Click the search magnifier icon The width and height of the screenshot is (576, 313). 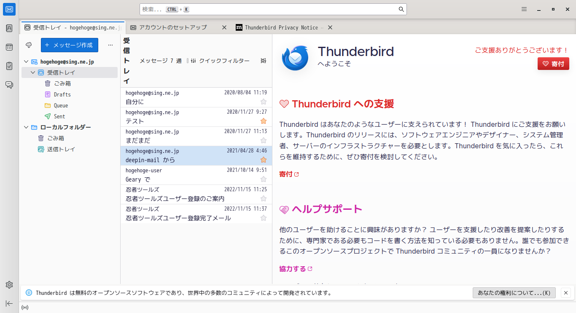[401, 9]
